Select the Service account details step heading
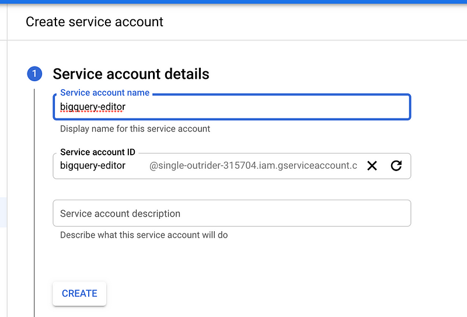The image size is (467, 317). 131,74
